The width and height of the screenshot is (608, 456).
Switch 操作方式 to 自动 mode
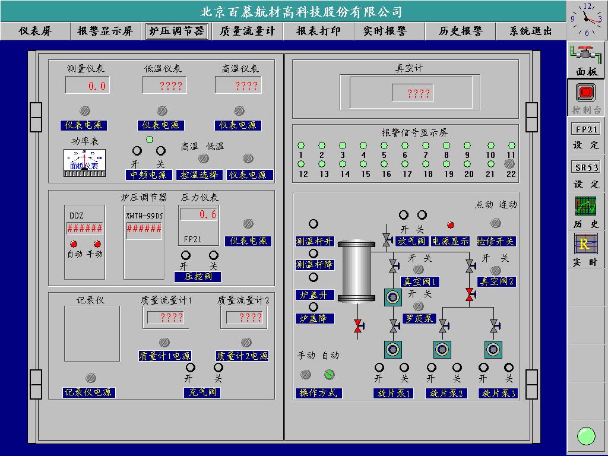click(329, 374)
